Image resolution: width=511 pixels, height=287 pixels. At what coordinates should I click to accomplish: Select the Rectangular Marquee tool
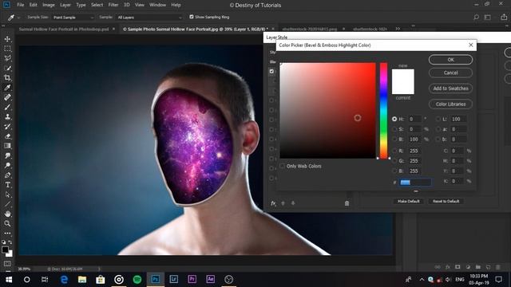7,49
